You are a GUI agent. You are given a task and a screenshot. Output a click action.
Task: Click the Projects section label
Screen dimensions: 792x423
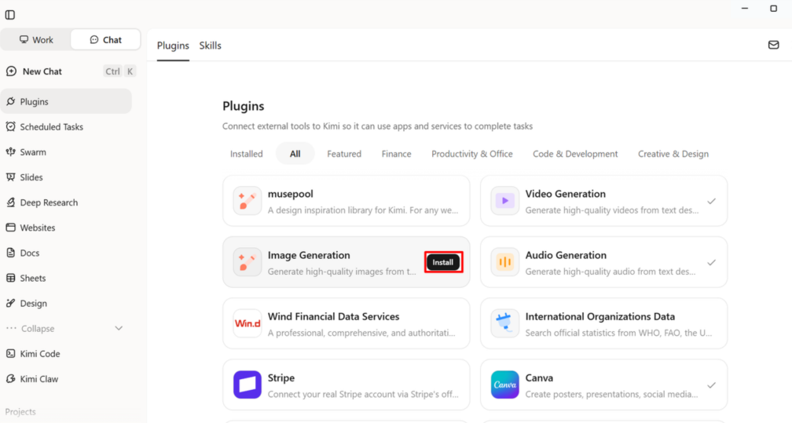click(x=20, y=412)
